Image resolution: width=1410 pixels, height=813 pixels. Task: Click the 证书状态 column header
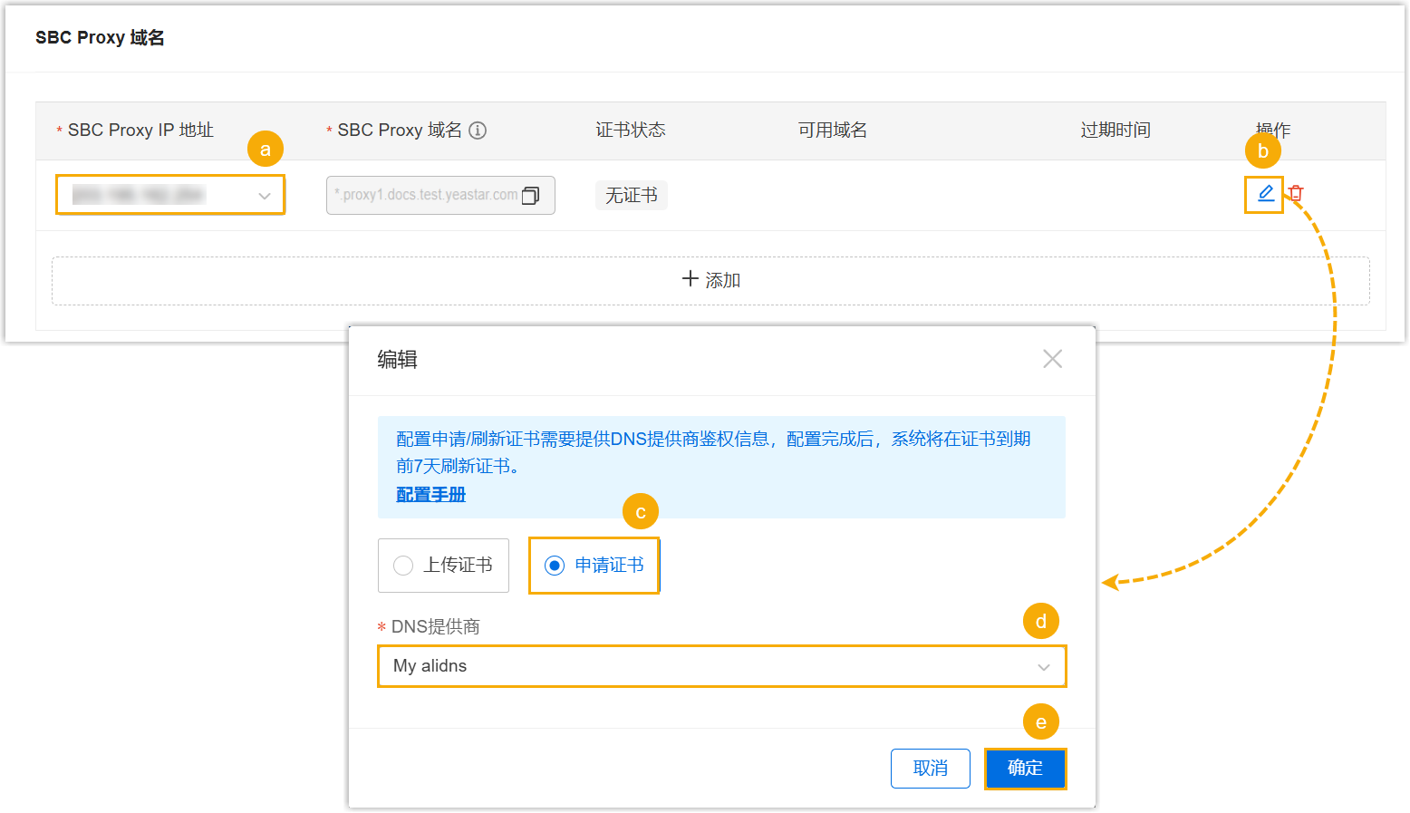[x=630, y=131]
